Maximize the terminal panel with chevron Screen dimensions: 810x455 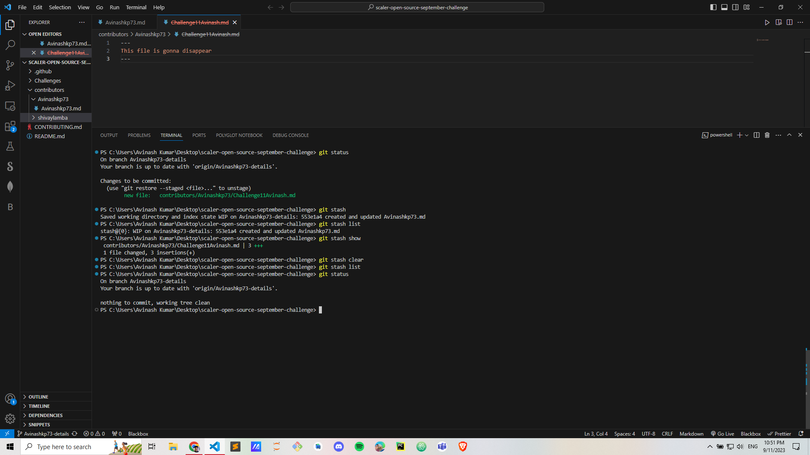788,135
